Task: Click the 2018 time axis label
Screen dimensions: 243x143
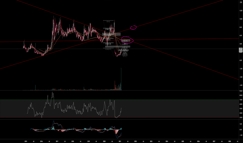Action: tap(73, 141)
